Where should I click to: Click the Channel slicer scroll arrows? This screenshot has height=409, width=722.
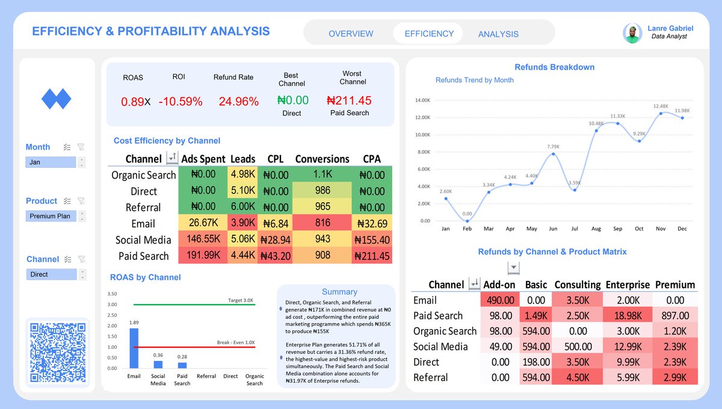pyautogui.click(x=82, y=274)
